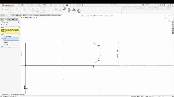Viewport: 174px width, 97px height.
Task: Cancel sketch with faded corner red X
Action: [x=169, y=21]
